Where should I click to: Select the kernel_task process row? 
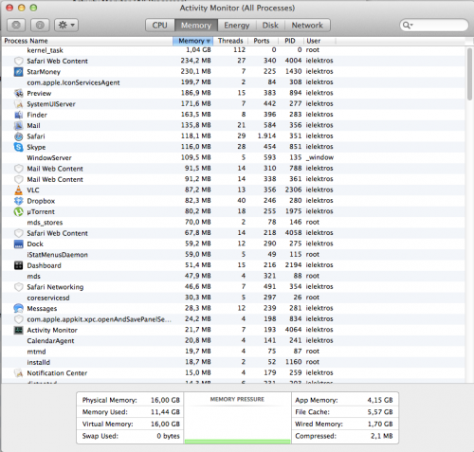tap(233, 50)
